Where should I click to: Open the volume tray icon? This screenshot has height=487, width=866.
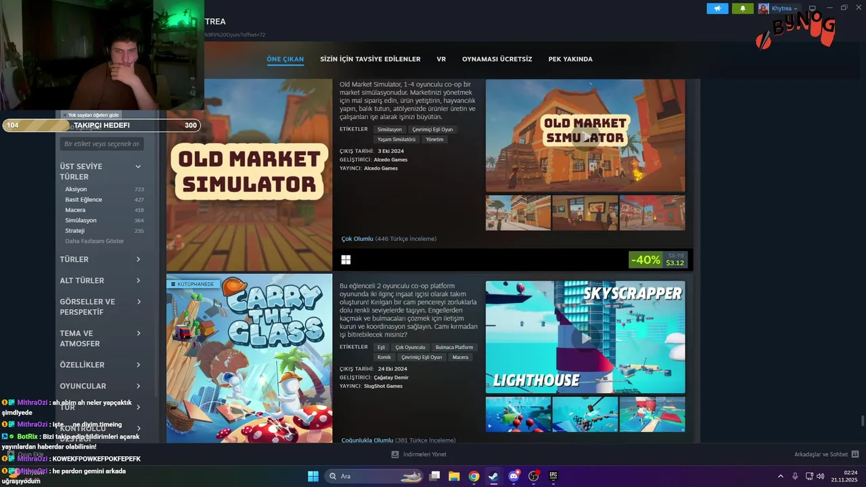[820, 476]
